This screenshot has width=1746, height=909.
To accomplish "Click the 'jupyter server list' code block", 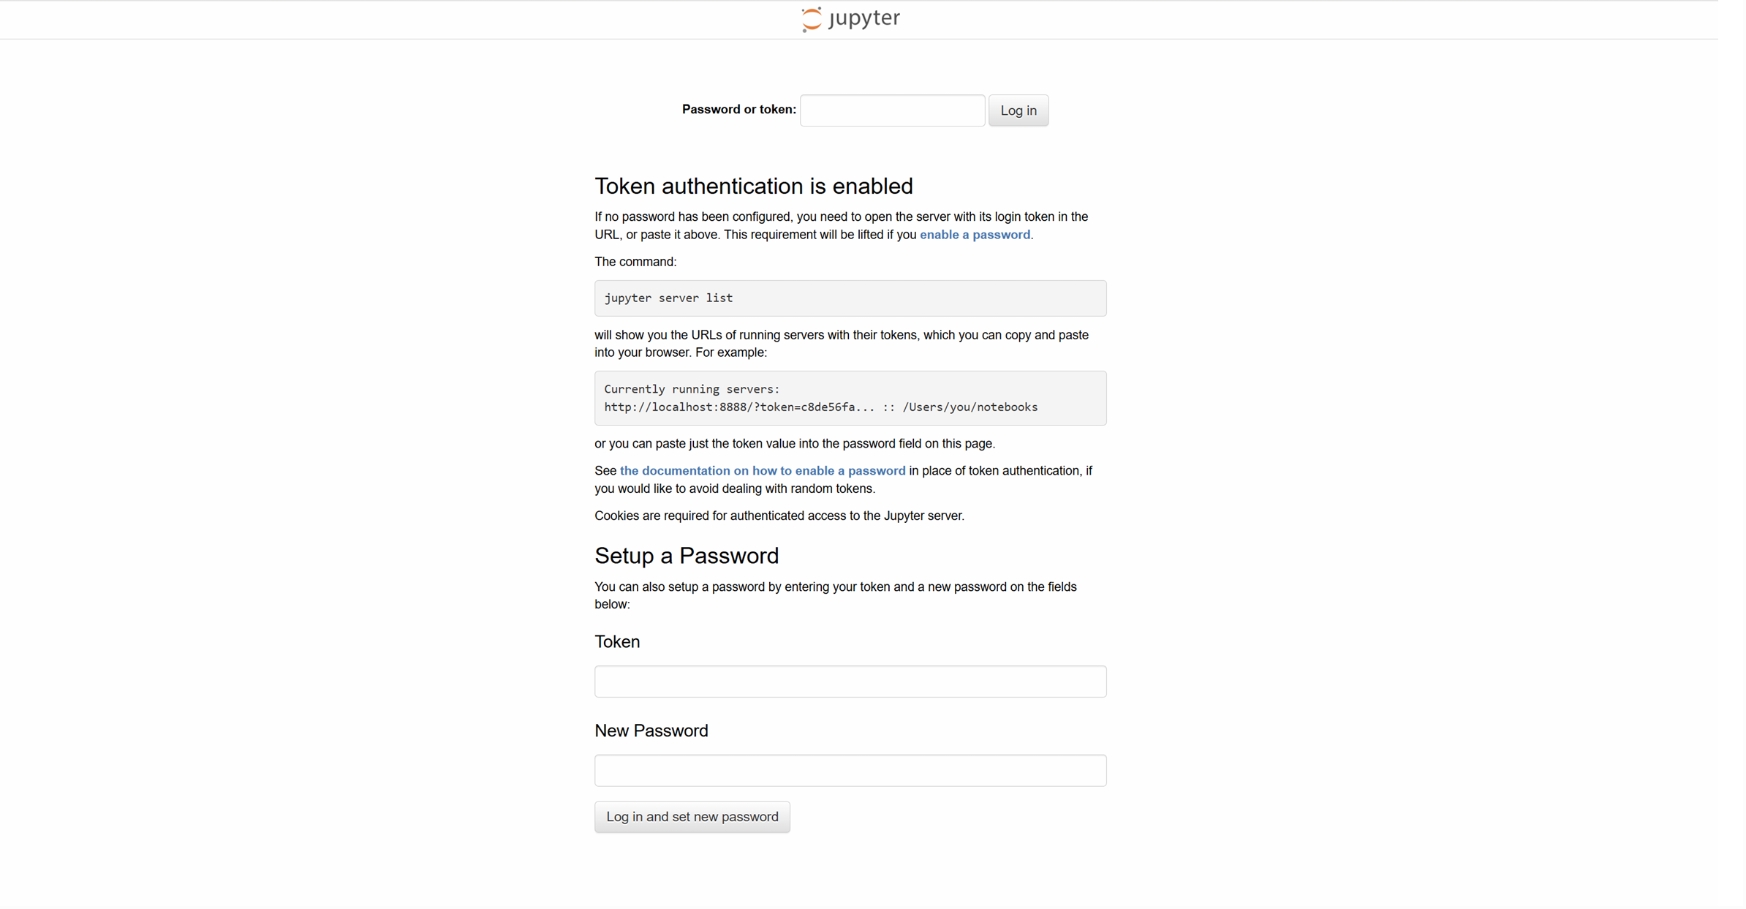I will tap(850, 298).
